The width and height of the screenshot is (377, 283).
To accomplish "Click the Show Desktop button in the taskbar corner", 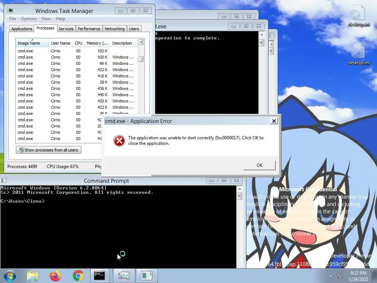I will (x=375, y=276).
